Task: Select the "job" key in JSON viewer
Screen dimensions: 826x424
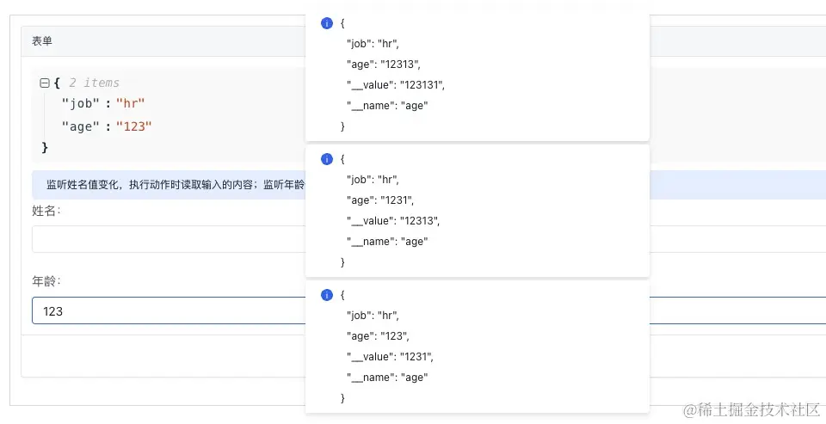Action: point(82,104)
